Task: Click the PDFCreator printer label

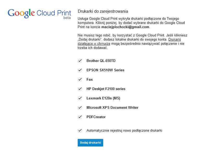Action: 96,117
